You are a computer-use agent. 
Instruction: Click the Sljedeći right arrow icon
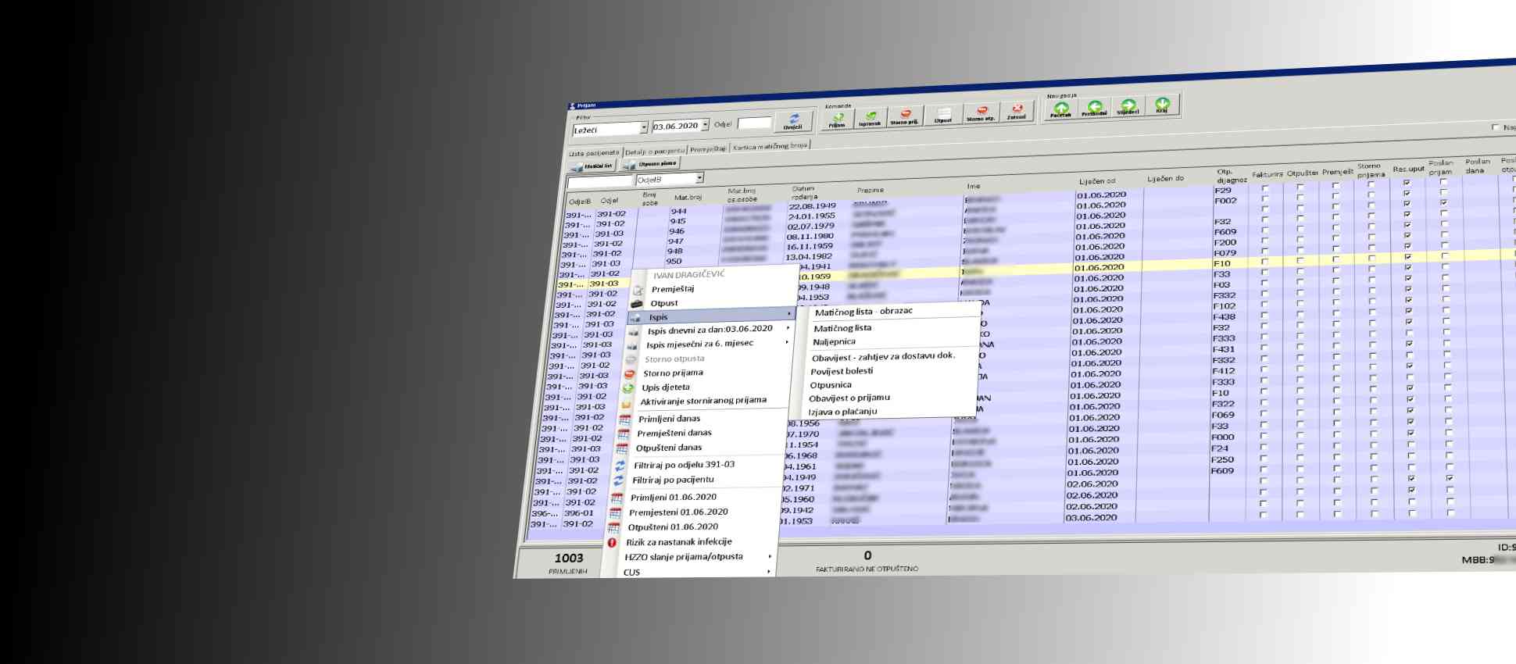pos(1128,106)
